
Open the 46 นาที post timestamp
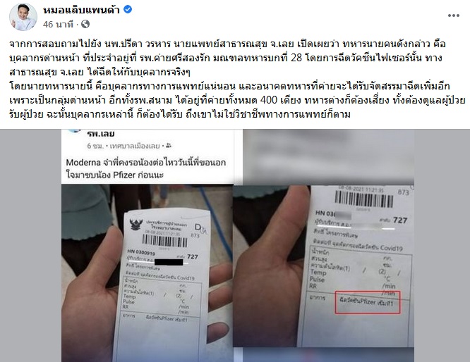coord(58,24)
